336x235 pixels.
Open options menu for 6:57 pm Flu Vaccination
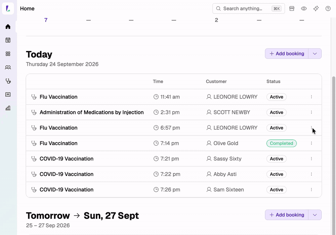point(311,128)
